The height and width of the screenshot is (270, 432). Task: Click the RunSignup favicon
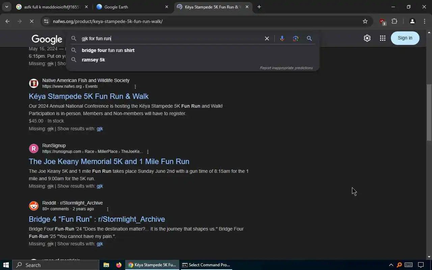click(x=34, y=148)
